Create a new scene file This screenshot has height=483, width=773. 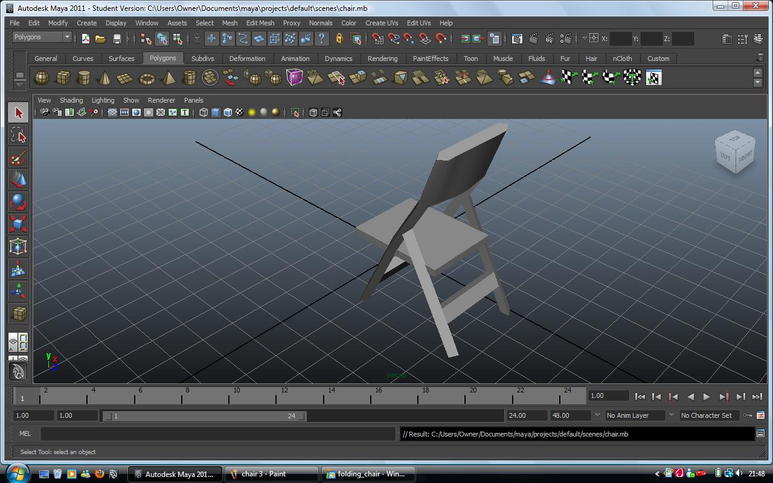tap(86, 39)
